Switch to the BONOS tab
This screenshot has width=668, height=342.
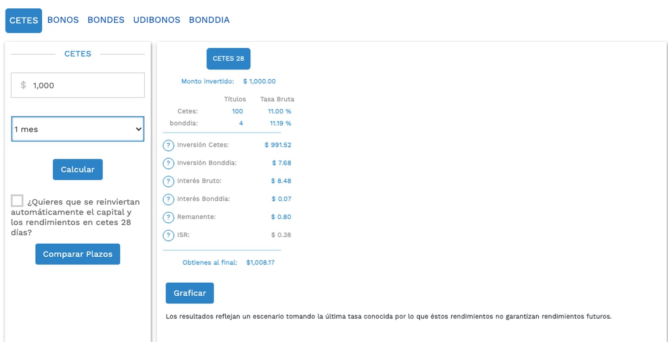(x=63, y=20)
